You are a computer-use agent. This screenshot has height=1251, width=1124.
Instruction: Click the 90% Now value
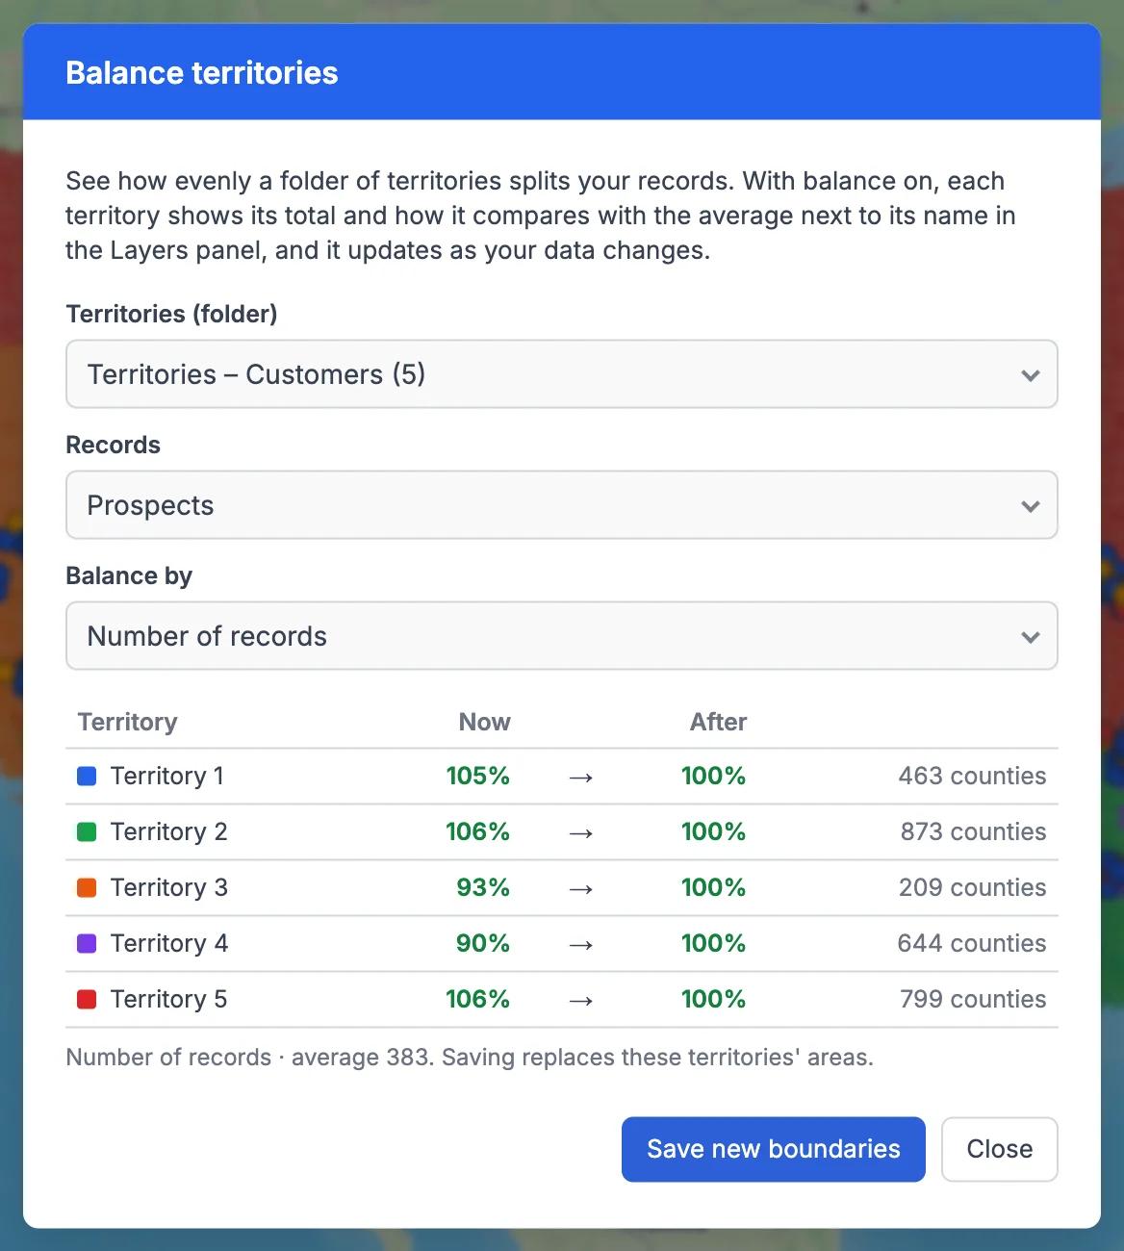(483, 943)
